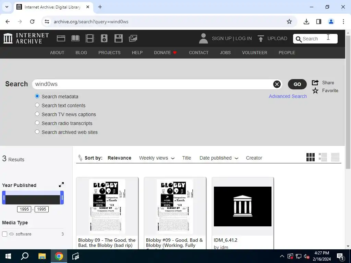Viewport: 351px width, 263px height.
Task: Click the upload arrow icon
Action: (261, 38)
